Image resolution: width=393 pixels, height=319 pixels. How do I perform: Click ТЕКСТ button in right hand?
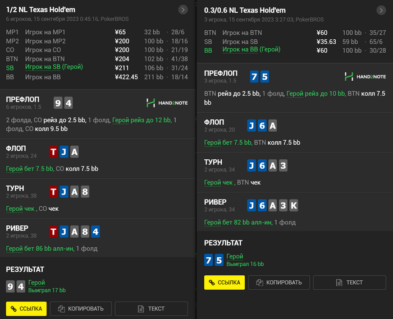click(x=350, y=283)
